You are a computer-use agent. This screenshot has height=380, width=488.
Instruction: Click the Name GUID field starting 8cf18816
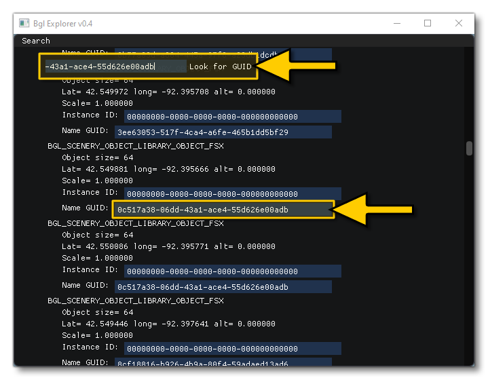coord(223,364)
